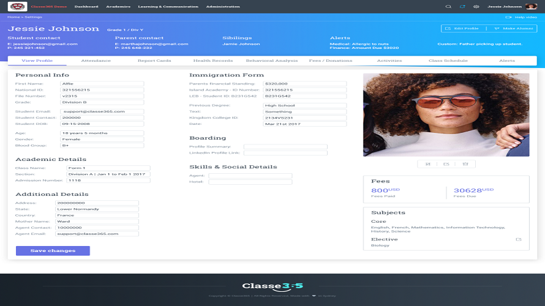This screenshot has height=306, width=545.
Task: Click the Admission Number field 1118
Action: click(x=108, y=181)
